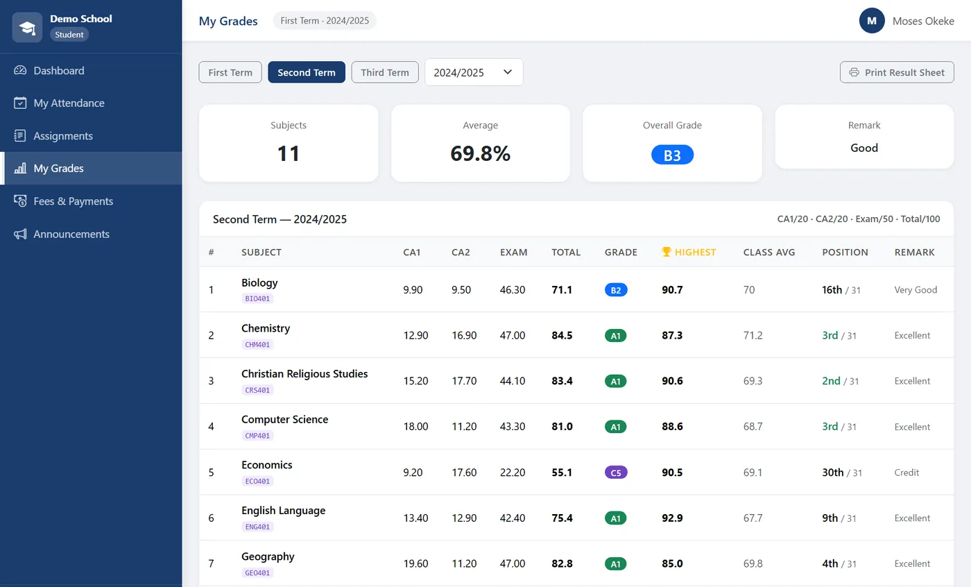Click Christian Religious Studies subject name
The height and width of the screenshot is (587, 971).
coord(304,374)
